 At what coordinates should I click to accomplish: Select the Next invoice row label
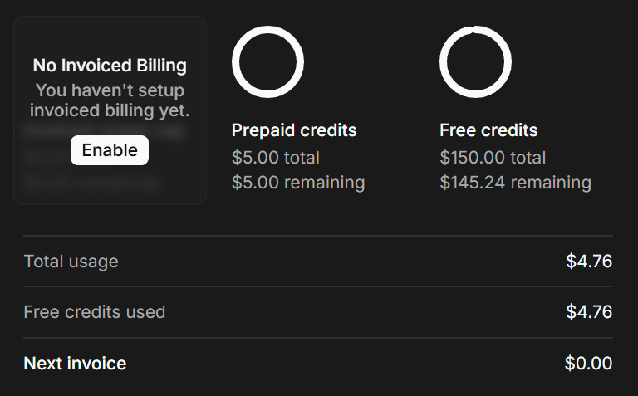pos(76,363)
